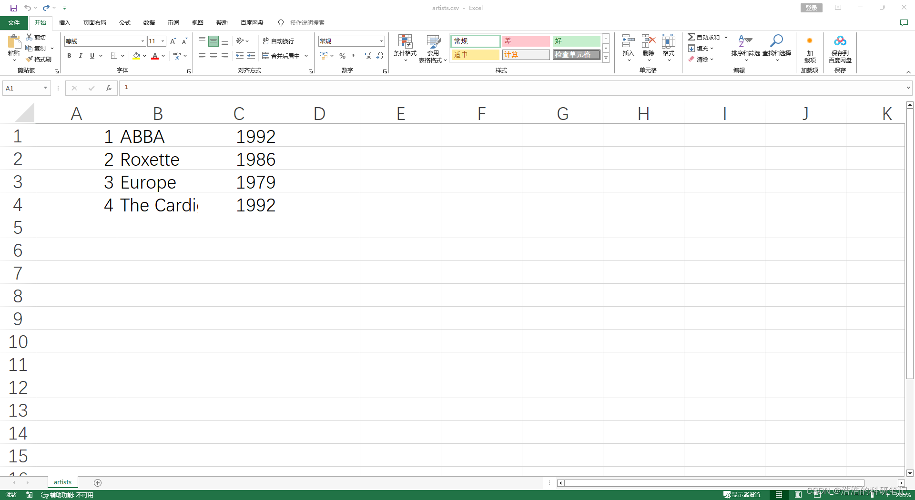Viewport: 915px width, 500px height.
Task: Open the font name dropdown (等线)
Action: pyautogui.click(x=142, y=41)
